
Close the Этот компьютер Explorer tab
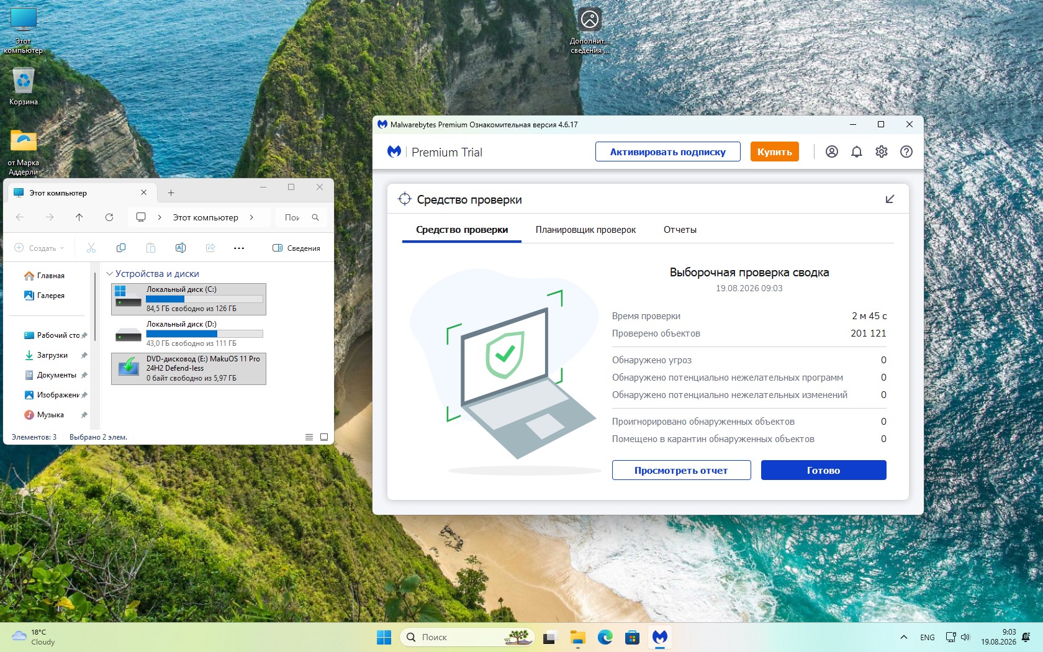point(144,192)
